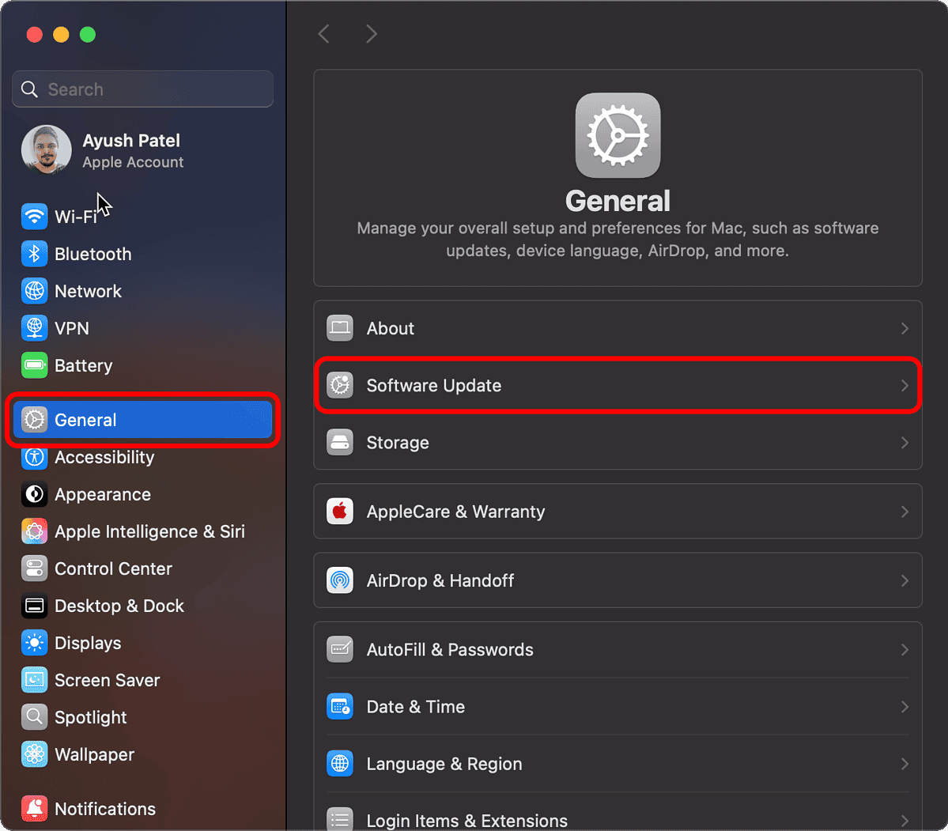
Task: Open the red Notifications bell icon
Action: tap(34, 809)
